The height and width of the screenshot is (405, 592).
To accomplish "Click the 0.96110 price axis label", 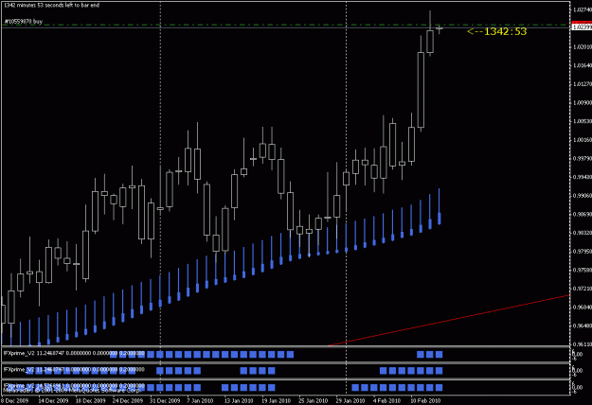I will click(x=582, y=343).
